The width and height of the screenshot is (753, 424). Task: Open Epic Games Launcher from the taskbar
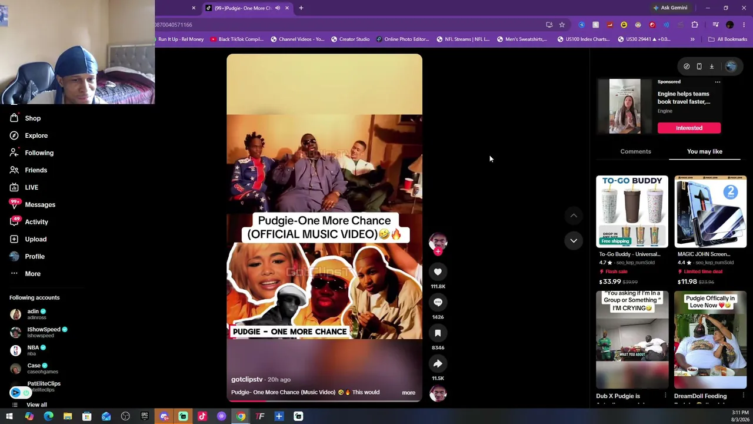point(145,417)
